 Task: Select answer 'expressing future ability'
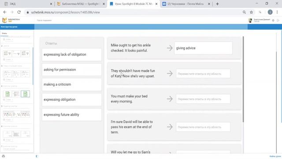[x=72, y=115]
